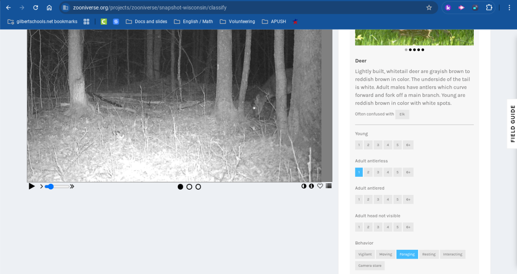Set Young count to 6+
The width and height of the screenshot is (517, 274).
[x=408, y=145]
